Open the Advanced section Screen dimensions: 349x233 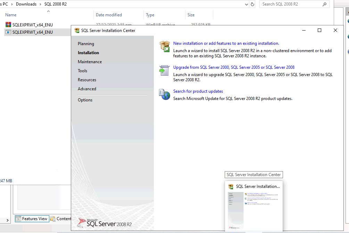(87, 89)
